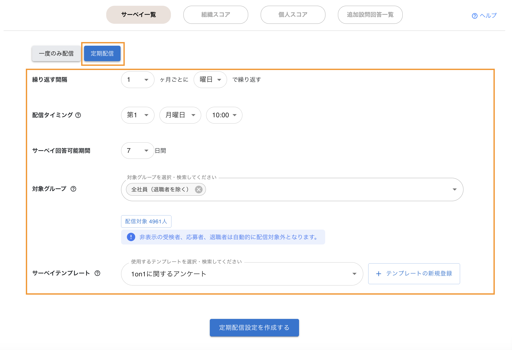Click 定期配信設定を作成する button
The width and height of the screenshot is (512, 350).
pos(254,328)
